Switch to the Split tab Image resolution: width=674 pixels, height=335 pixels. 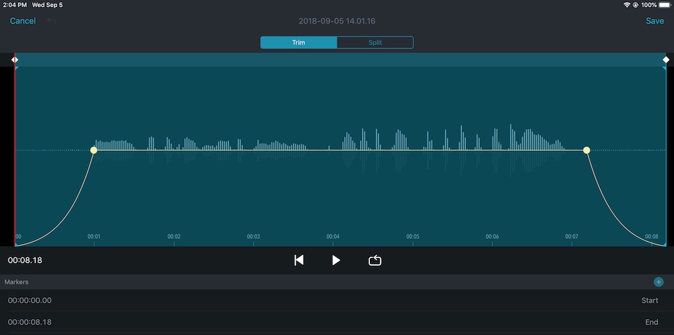(375, 43)
